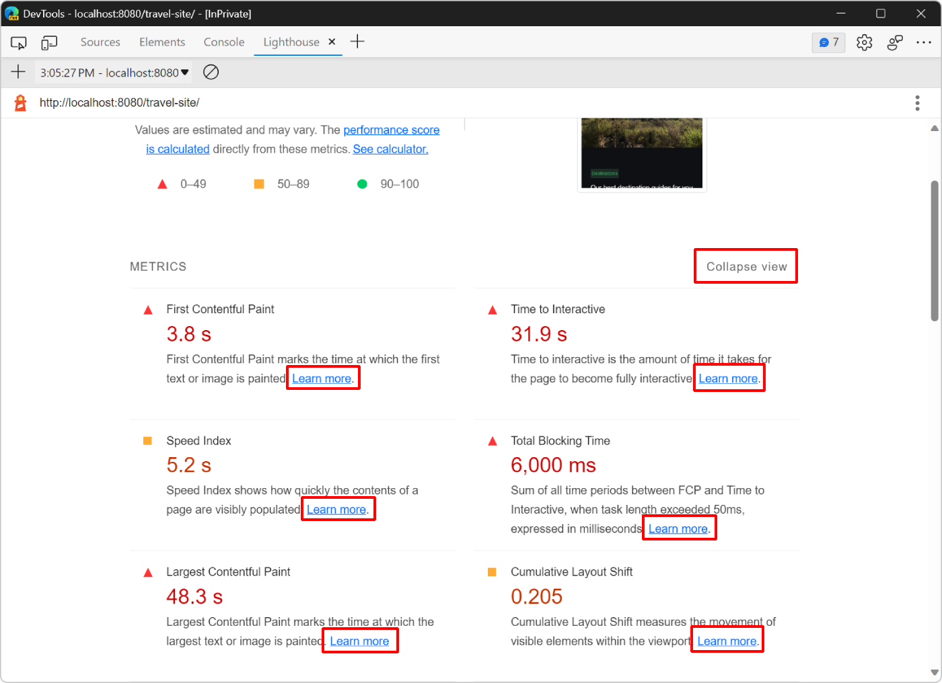Select the Inspect element tool
The height and width of the screenshot is (683, 942).
coord(18,42)
